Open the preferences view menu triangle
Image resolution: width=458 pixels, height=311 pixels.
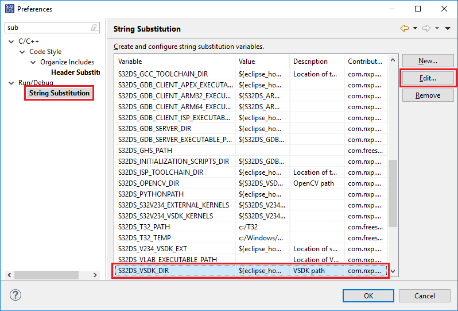coord(448,28)
